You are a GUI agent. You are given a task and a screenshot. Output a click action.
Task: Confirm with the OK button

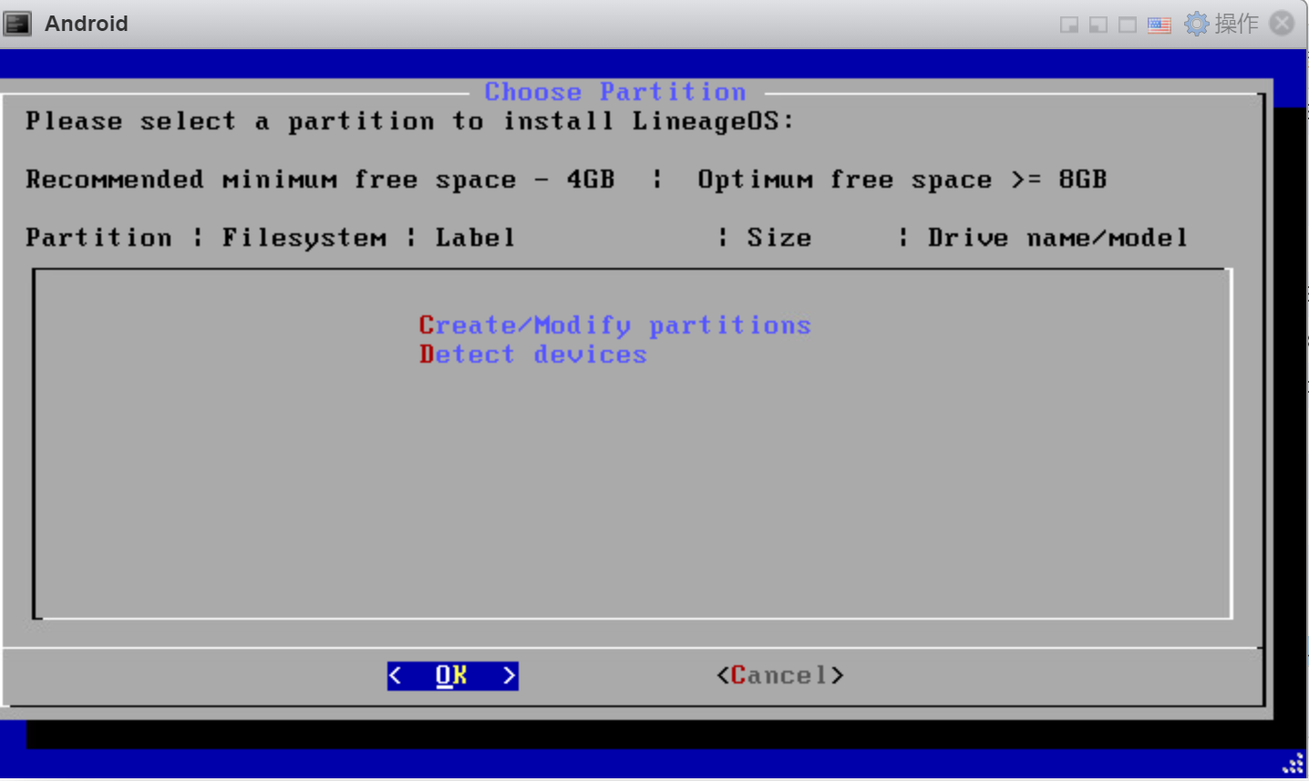coord(452,675)
